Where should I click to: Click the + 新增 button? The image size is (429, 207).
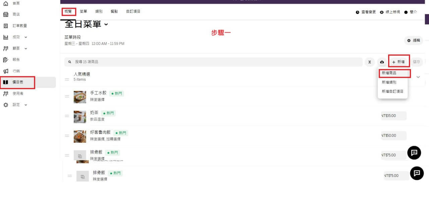tap(399, 62)
